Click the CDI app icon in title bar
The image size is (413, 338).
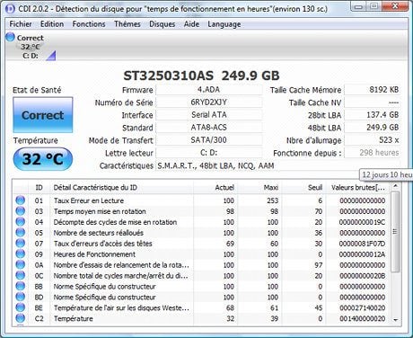click(x=10, y=8)
